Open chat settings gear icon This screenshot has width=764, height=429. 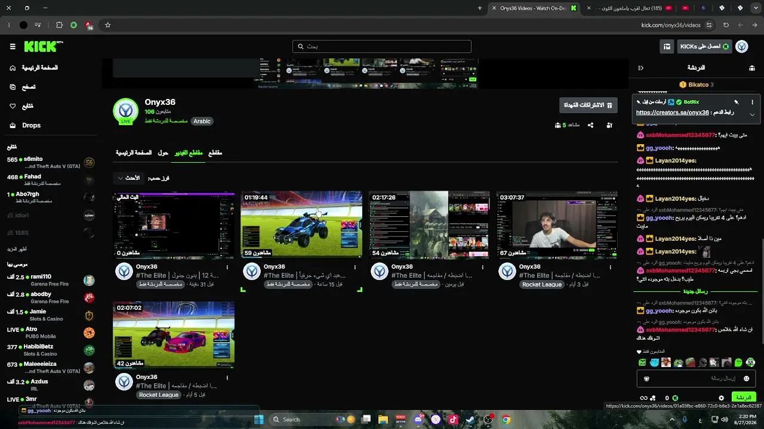point(721,398)
